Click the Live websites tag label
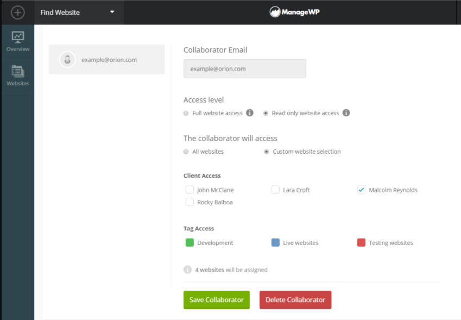Screen dimensions: 461x320 300,243
